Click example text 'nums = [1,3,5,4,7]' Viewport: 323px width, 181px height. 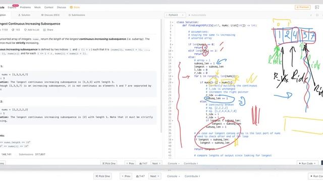coord(15,74)
